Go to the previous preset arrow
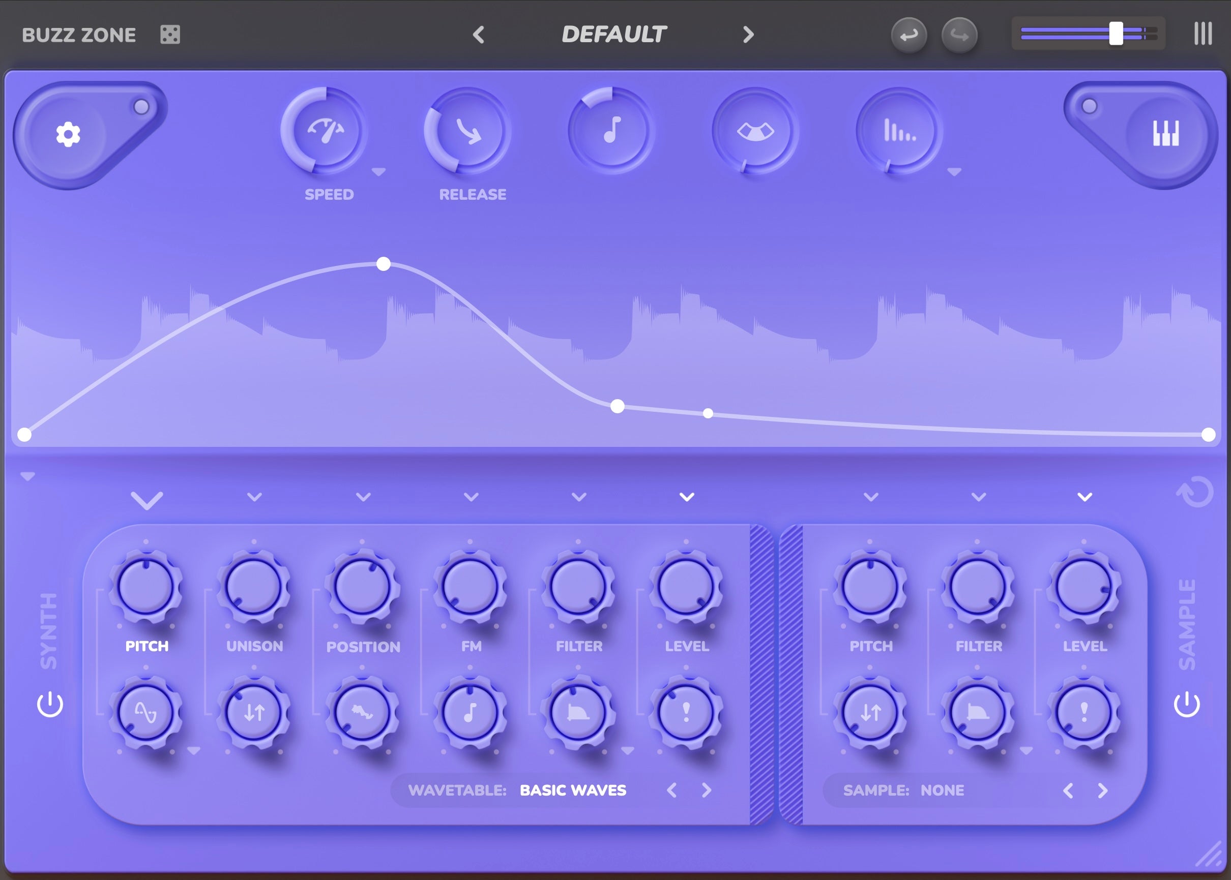 [x=478, y=35]
